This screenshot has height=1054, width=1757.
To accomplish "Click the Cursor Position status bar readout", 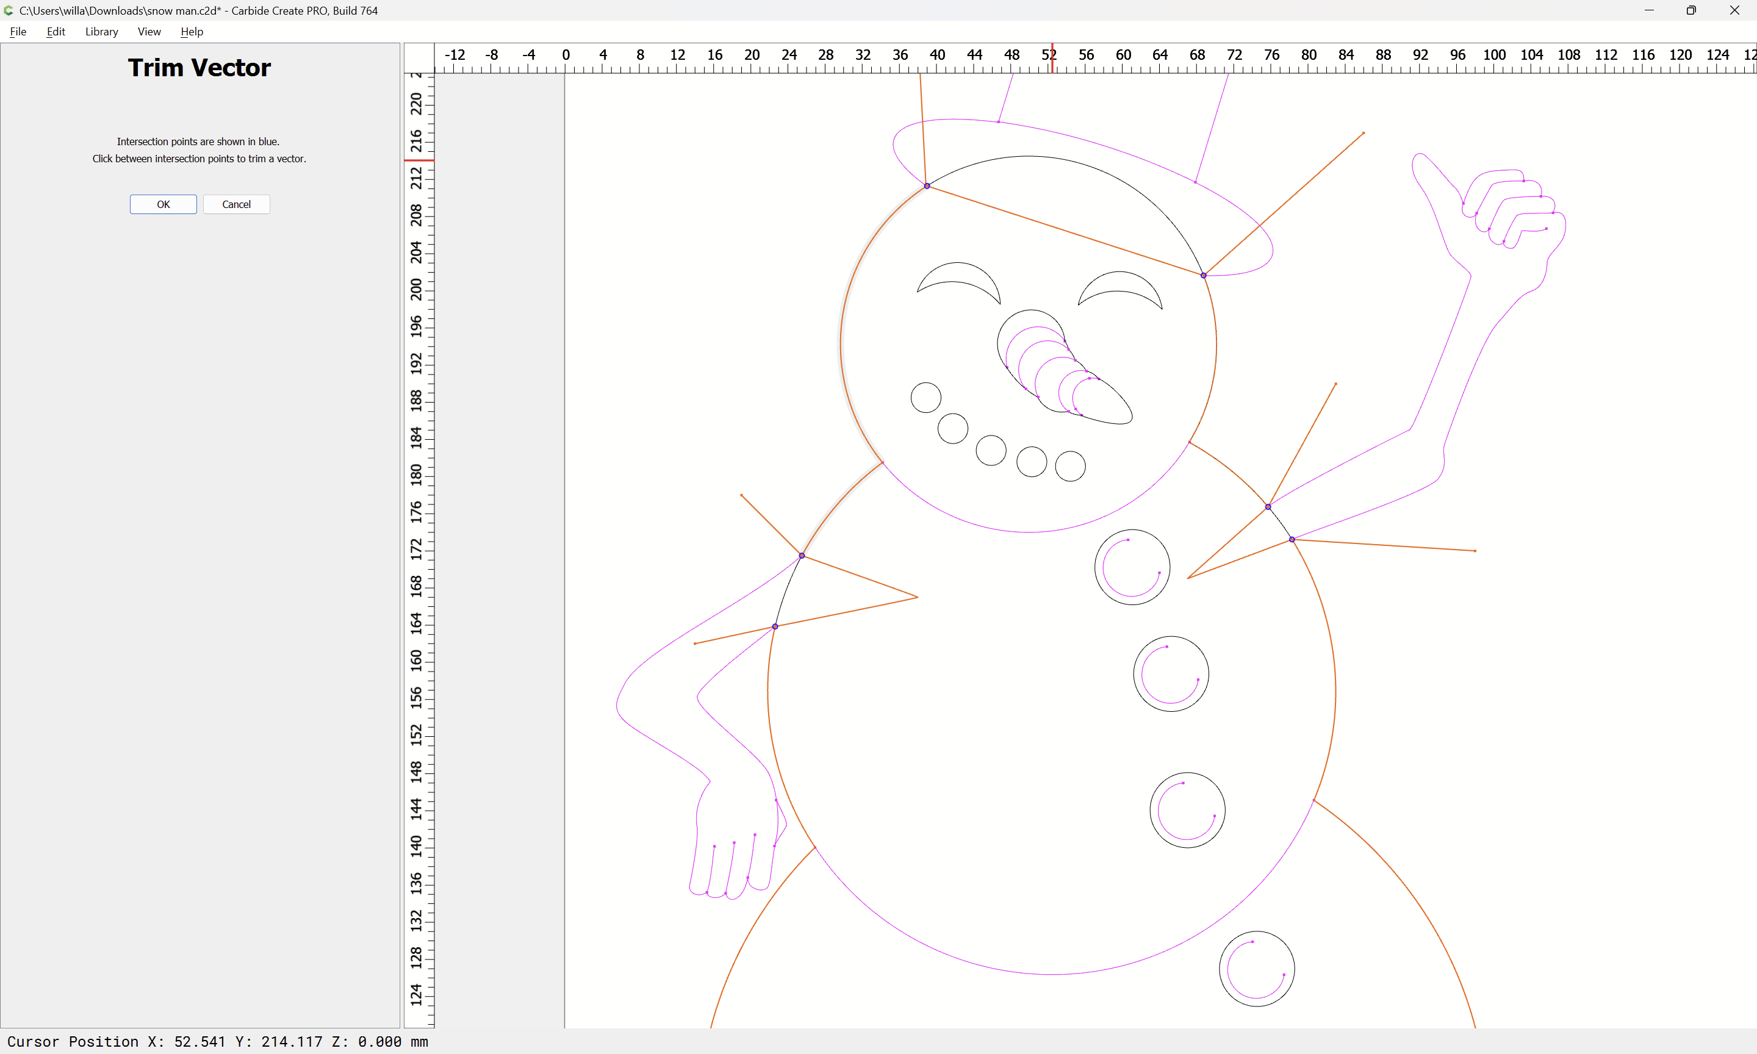I will point(217,1042).
